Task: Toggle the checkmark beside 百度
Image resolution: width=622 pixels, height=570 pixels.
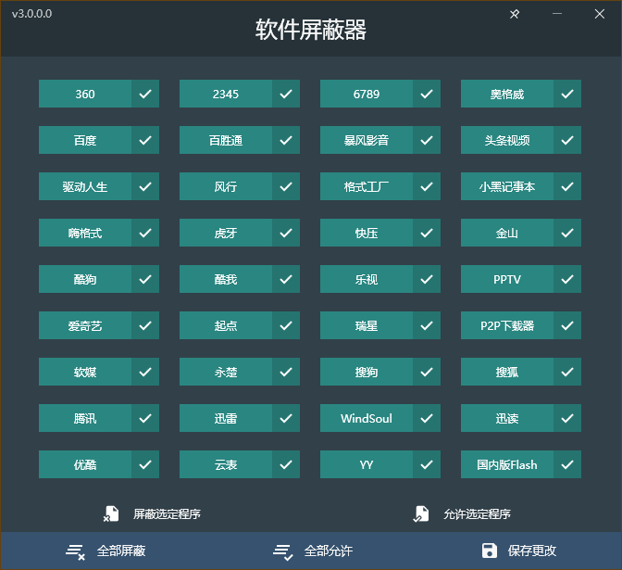Action: (x=145, y=140)
